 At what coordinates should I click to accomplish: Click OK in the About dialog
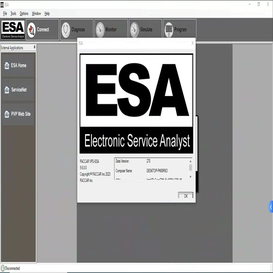pos(186,196)
